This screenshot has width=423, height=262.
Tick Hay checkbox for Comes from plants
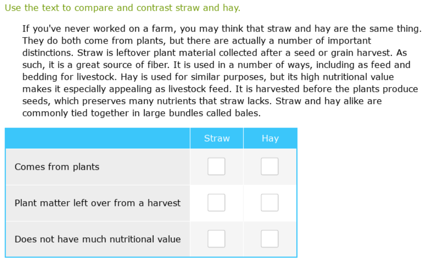269,166
